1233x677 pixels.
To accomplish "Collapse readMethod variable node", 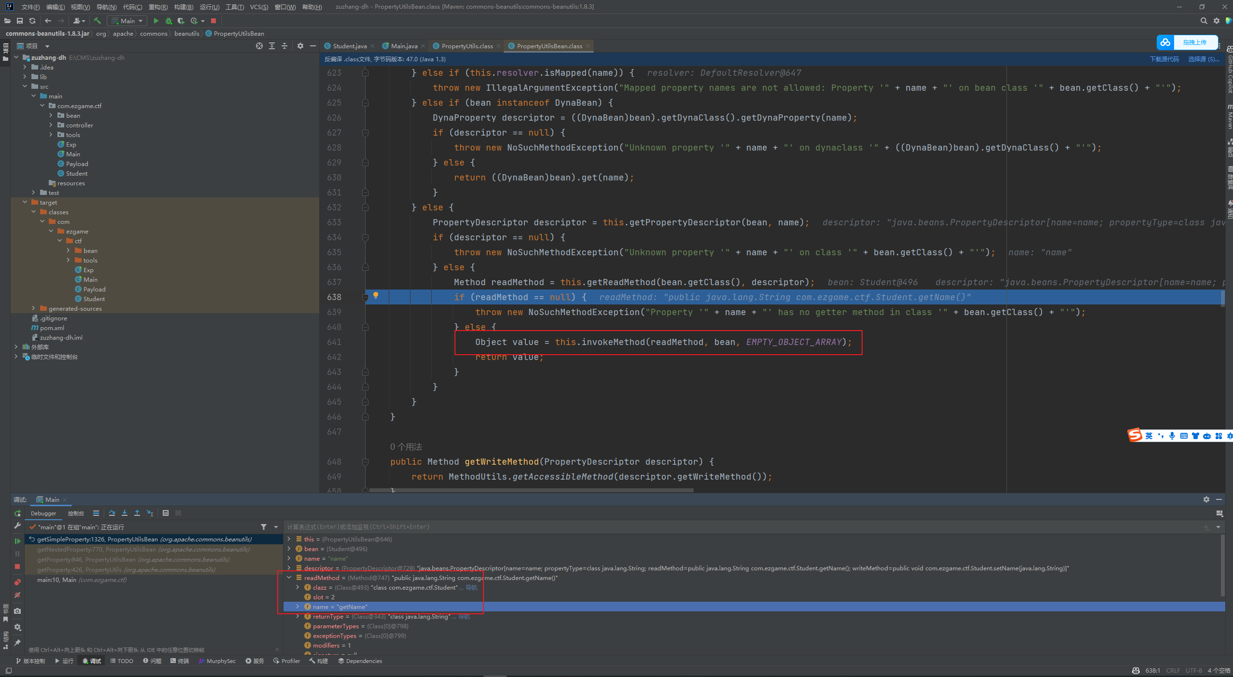I will 289,578.
